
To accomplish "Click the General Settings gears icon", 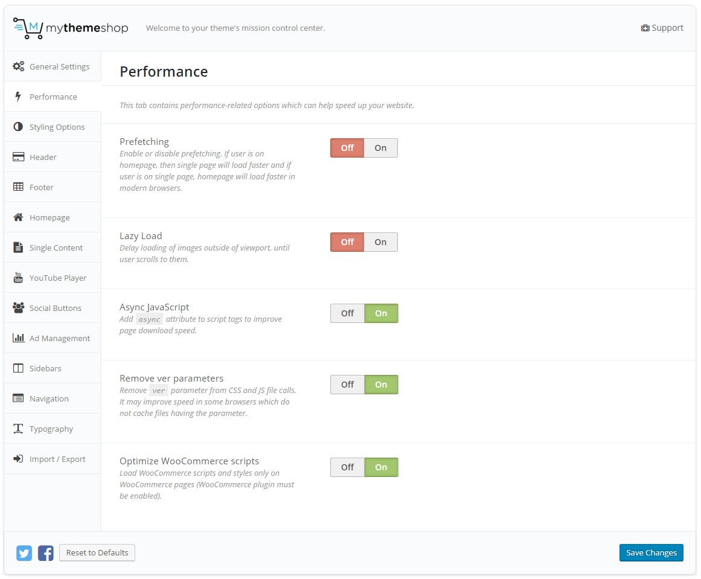I will 18,66.
